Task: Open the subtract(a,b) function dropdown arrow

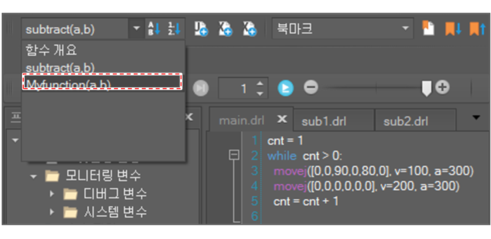Action: pyautogui.click(x=136, y=29)
